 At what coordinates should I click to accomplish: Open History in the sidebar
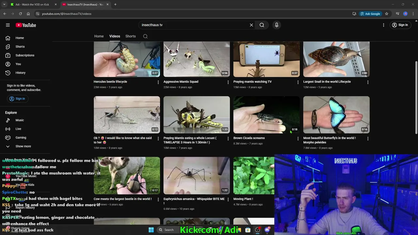(x=20, y=73)
